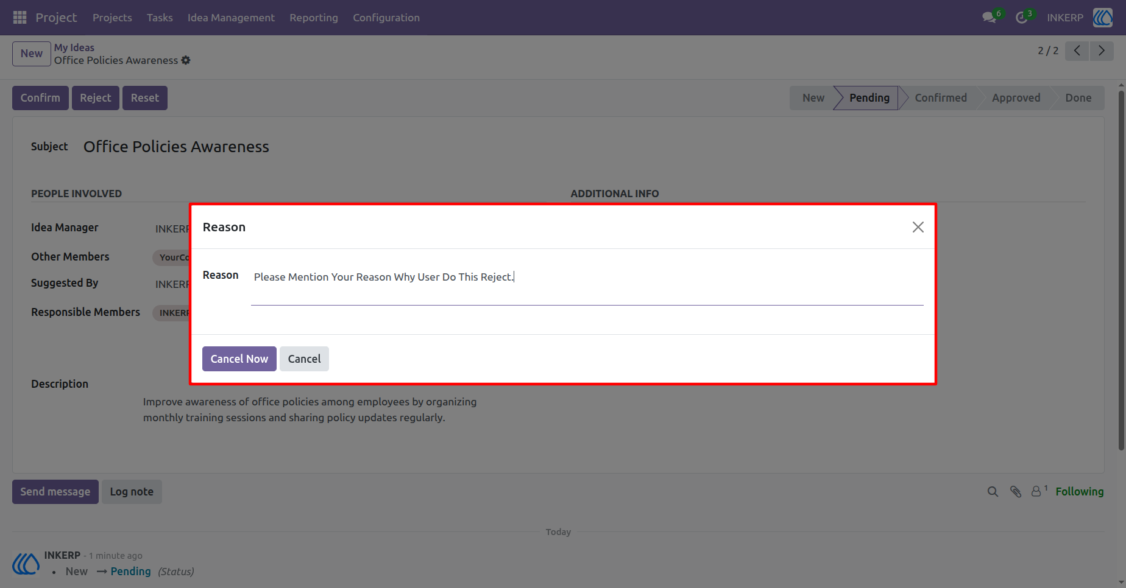Click the subject Office Policies Awareness

pyautogui.click(x=176, y=147)
